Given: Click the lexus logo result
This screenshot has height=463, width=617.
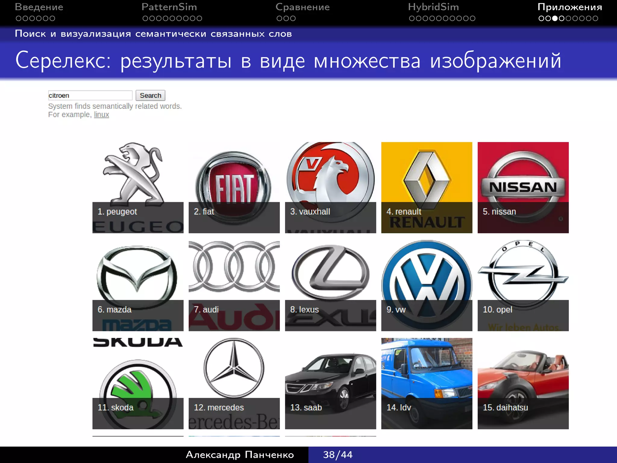Looking at the screenshot, I should [330, 285].
